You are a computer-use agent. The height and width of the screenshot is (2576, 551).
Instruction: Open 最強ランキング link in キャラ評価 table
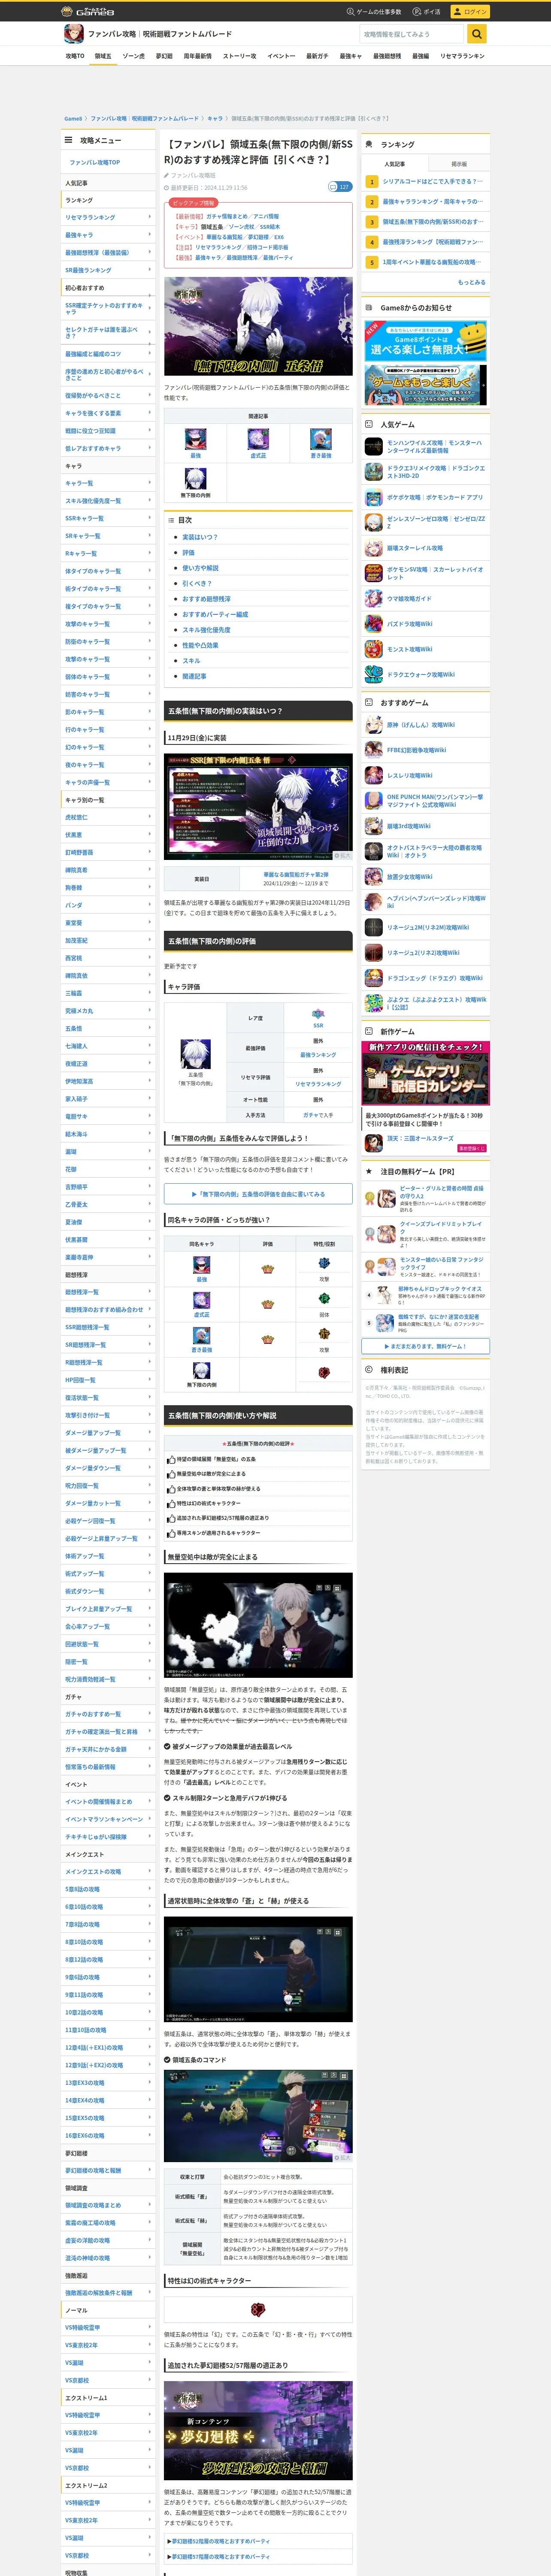click(318, 1055)
